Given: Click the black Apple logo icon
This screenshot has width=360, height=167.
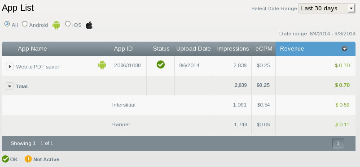Looking at the screenshot, I should tap(89, 25).
